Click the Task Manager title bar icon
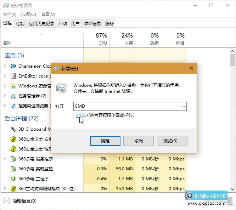The height and width of the screenshot is (210, 236). pos(6,6)
